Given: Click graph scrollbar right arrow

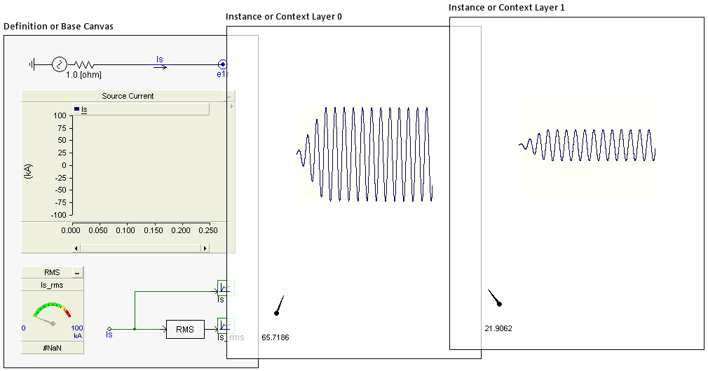Looking at the screenshot, I should pos(205,248).
